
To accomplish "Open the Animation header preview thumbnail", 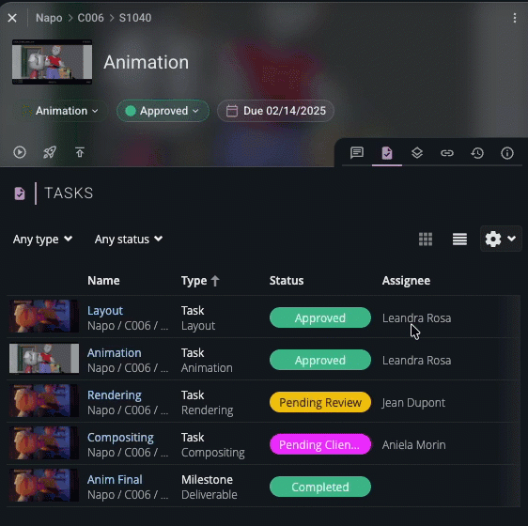I will point(53,62).
